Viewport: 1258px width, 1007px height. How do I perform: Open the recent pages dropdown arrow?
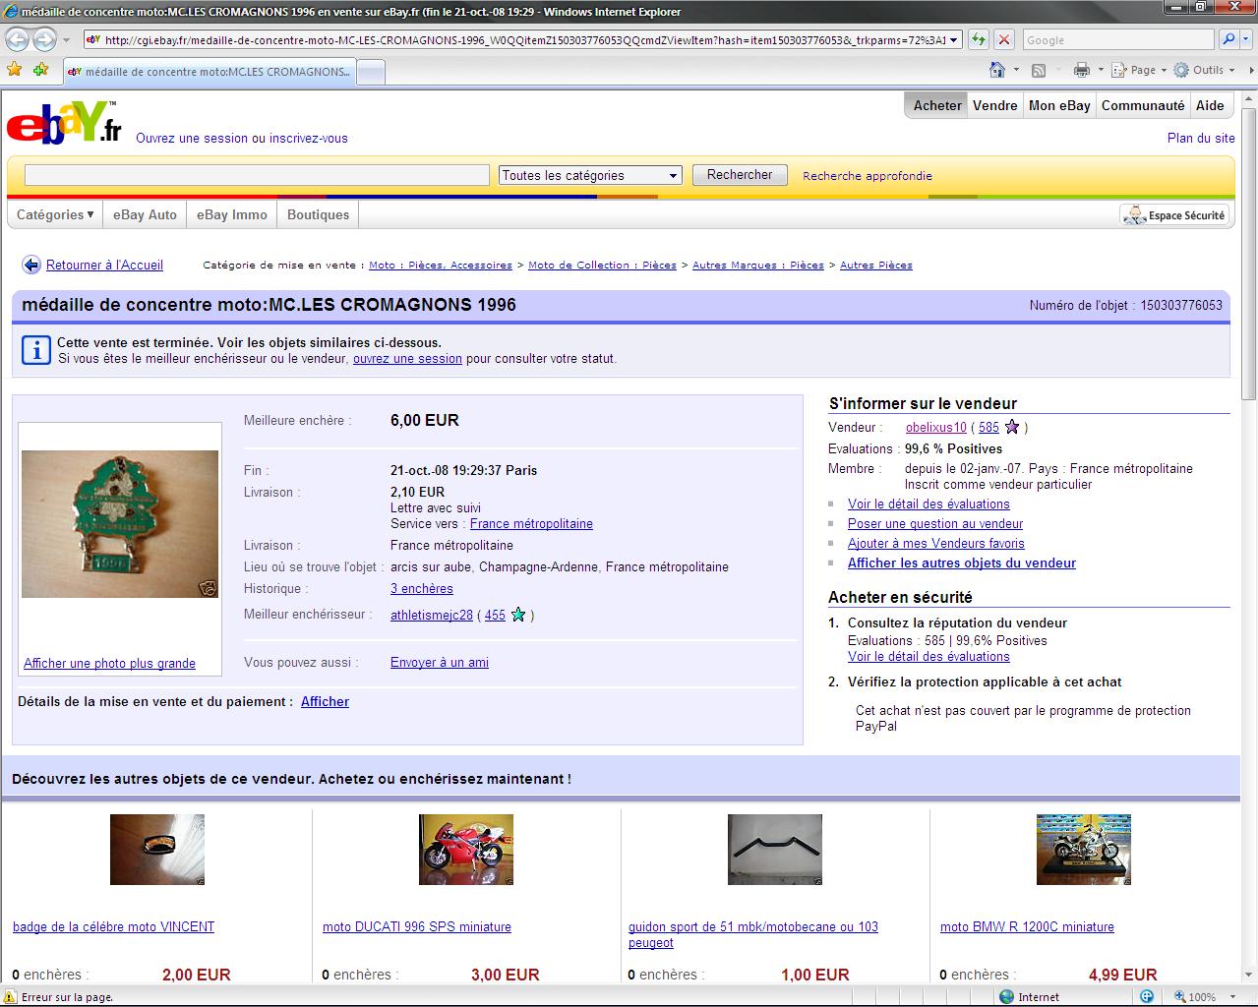click(x=66, y=40)
